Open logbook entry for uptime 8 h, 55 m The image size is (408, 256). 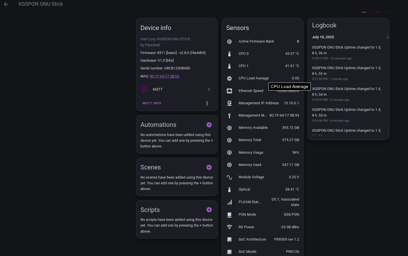point(347,73)
